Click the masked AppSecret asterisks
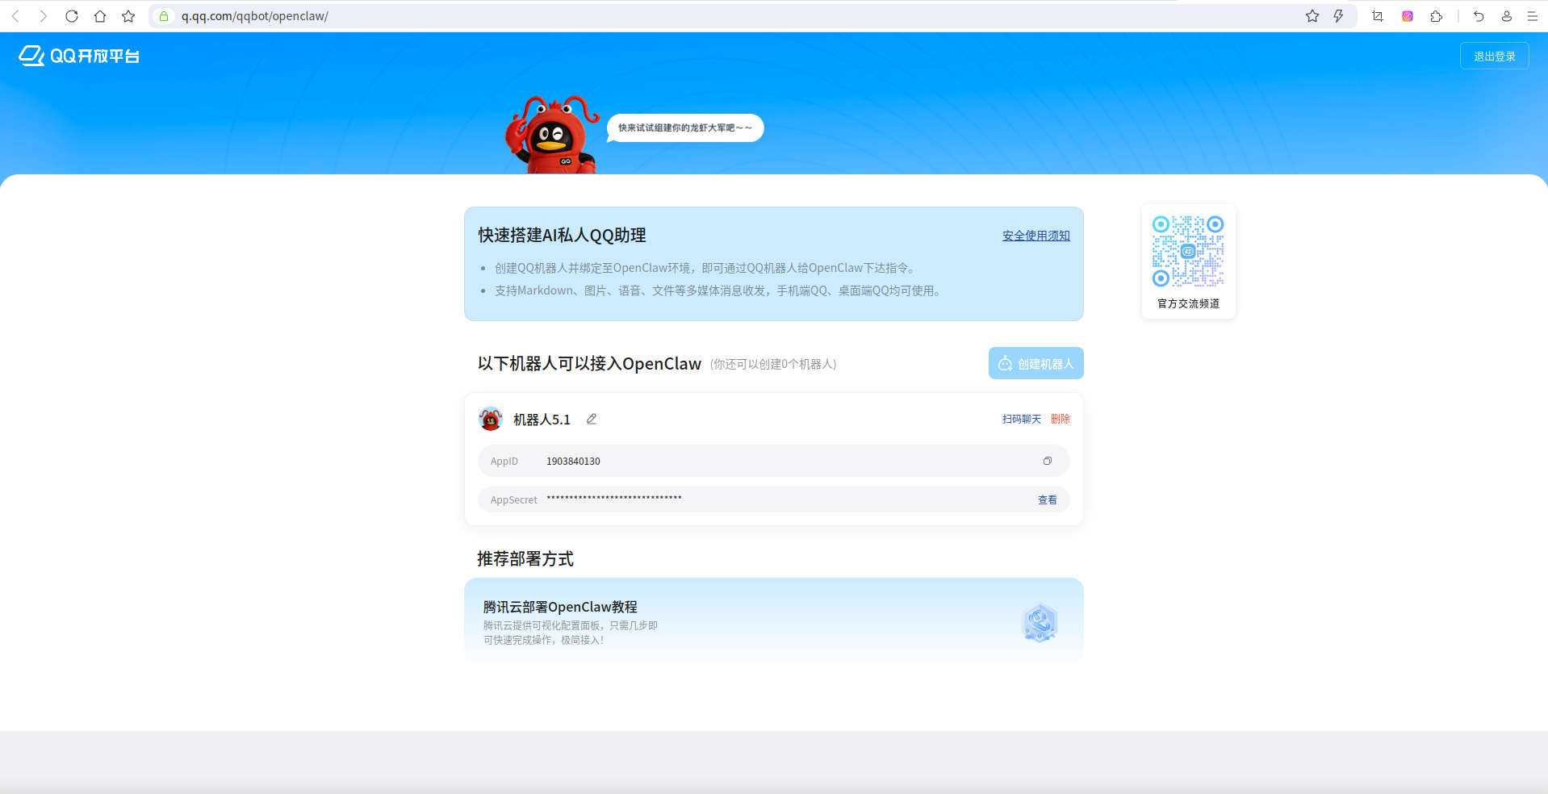Image resolution: width=1548 pixels, height=794 pixels. tap(614, 499)
